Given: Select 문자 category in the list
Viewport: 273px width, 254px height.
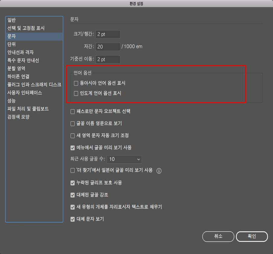Looking at the screenshot, I should (x=34, y=36).
